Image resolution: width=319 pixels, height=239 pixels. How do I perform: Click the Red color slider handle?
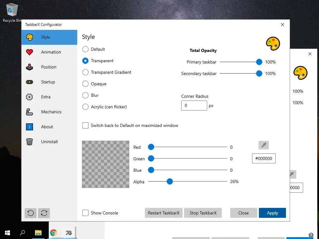pyautogui.click(x=151, y=147)
